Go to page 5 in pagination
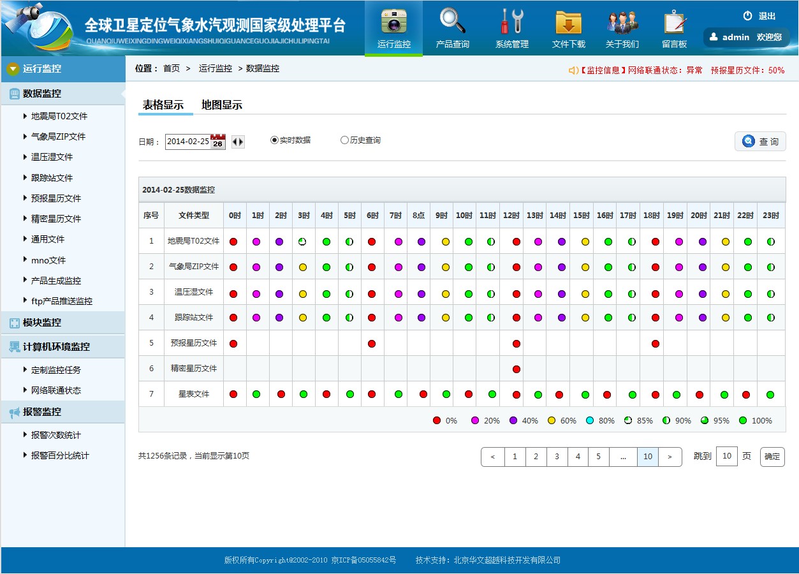Viewport: 799px width, 574px height. [x=599, y=457]
